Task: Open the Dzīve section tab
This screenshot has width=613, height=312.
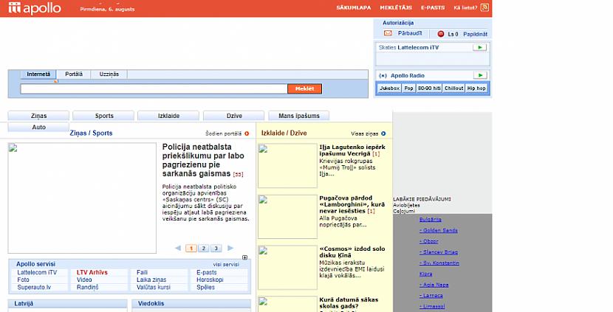Action: pyautogui.click(x=234, y=116)
